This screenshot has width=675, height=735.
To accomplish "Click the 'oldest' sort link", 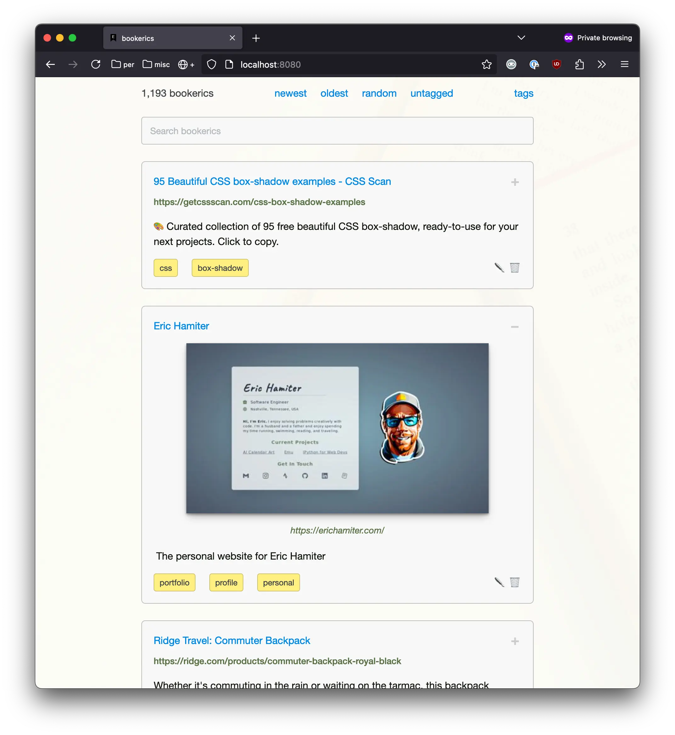I will point(335,93).
